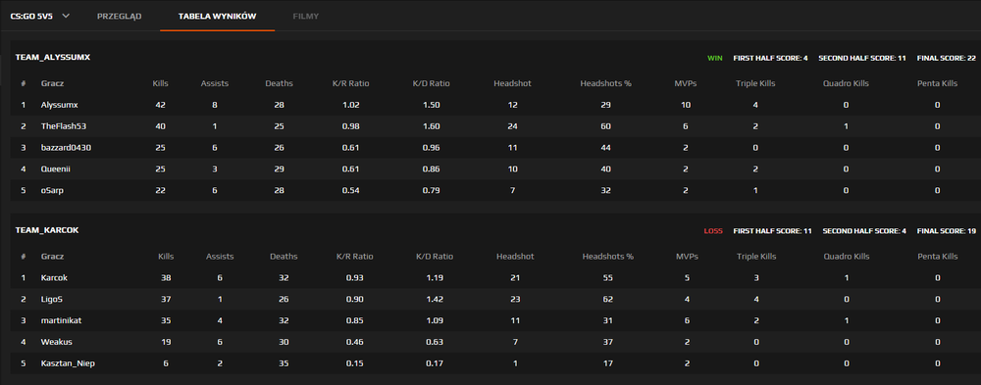Open the FILMY tab
This screenshot has height=385, width=981.
coord(306,16)
